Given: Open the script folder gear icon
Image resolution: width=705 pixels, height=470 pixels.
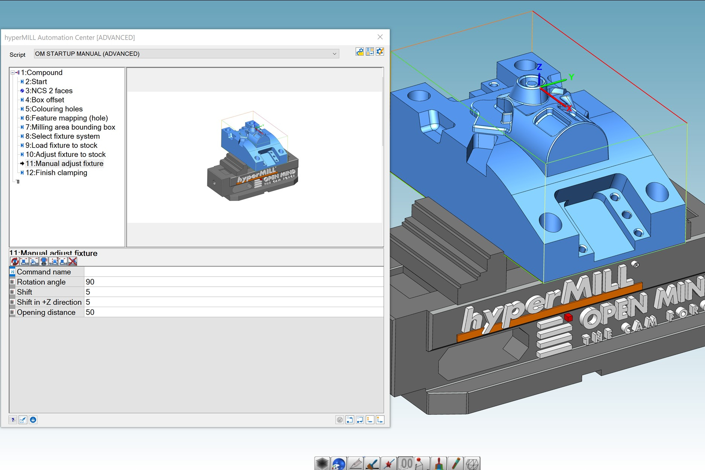Looking at the screenshot, I should click(359, 52).
